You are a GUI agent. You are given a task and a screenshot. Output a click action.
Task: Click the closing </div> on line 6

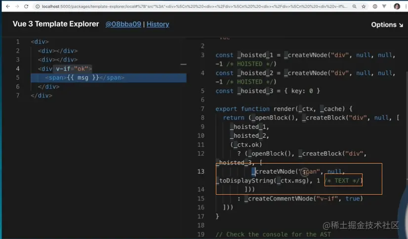(49, 87)
